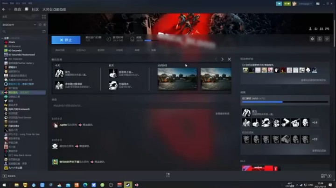This screenshot has height=188, width=336.
Task: Select Long Time No See in the game list
Action: click(24, 134)
